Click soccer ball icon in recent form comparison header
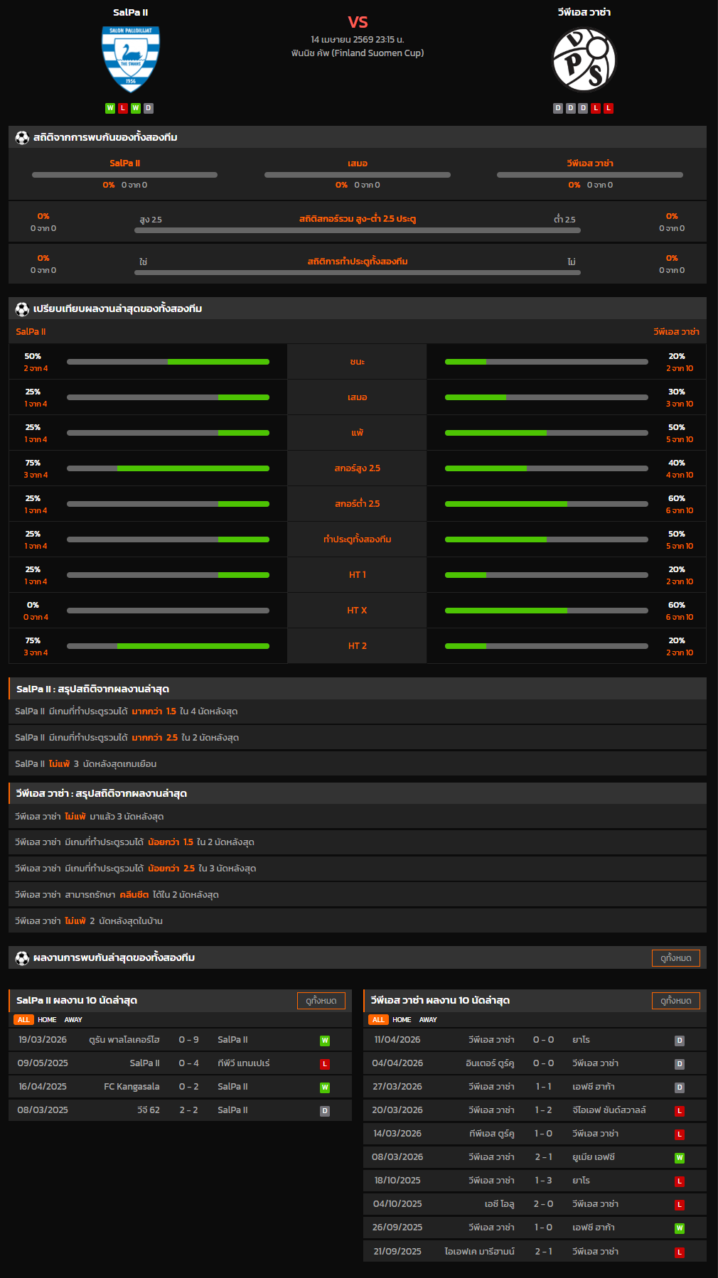718x1278 pixels. (22, 309)
